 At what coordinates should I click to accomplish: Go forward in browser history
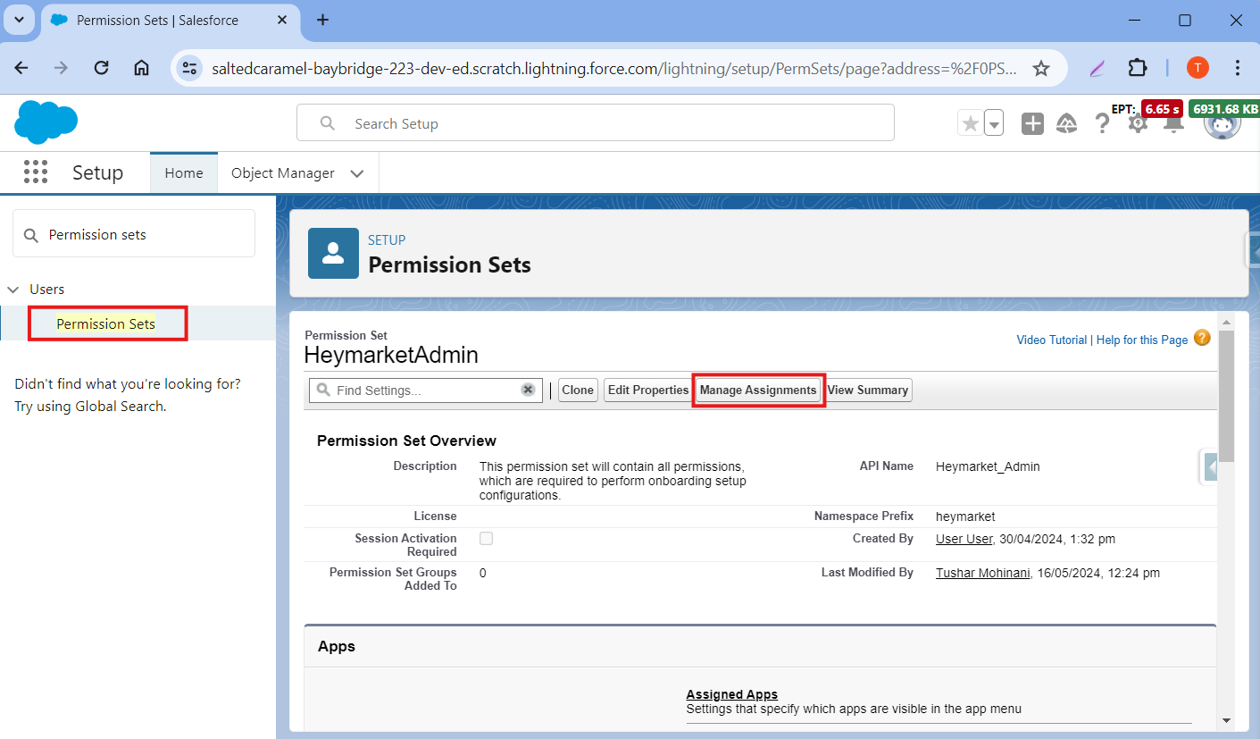click(61, 68)
